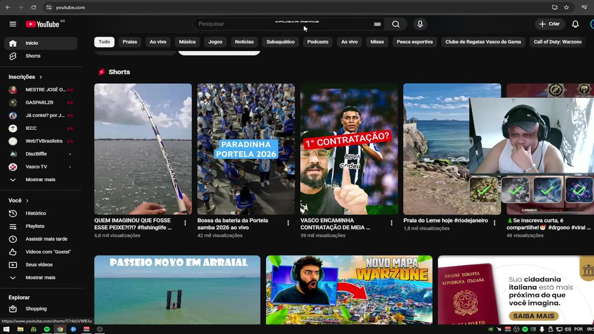This screenshot has height=334, width=594.
Task: Select the Mixes filter chip
Action: point(377,42)
